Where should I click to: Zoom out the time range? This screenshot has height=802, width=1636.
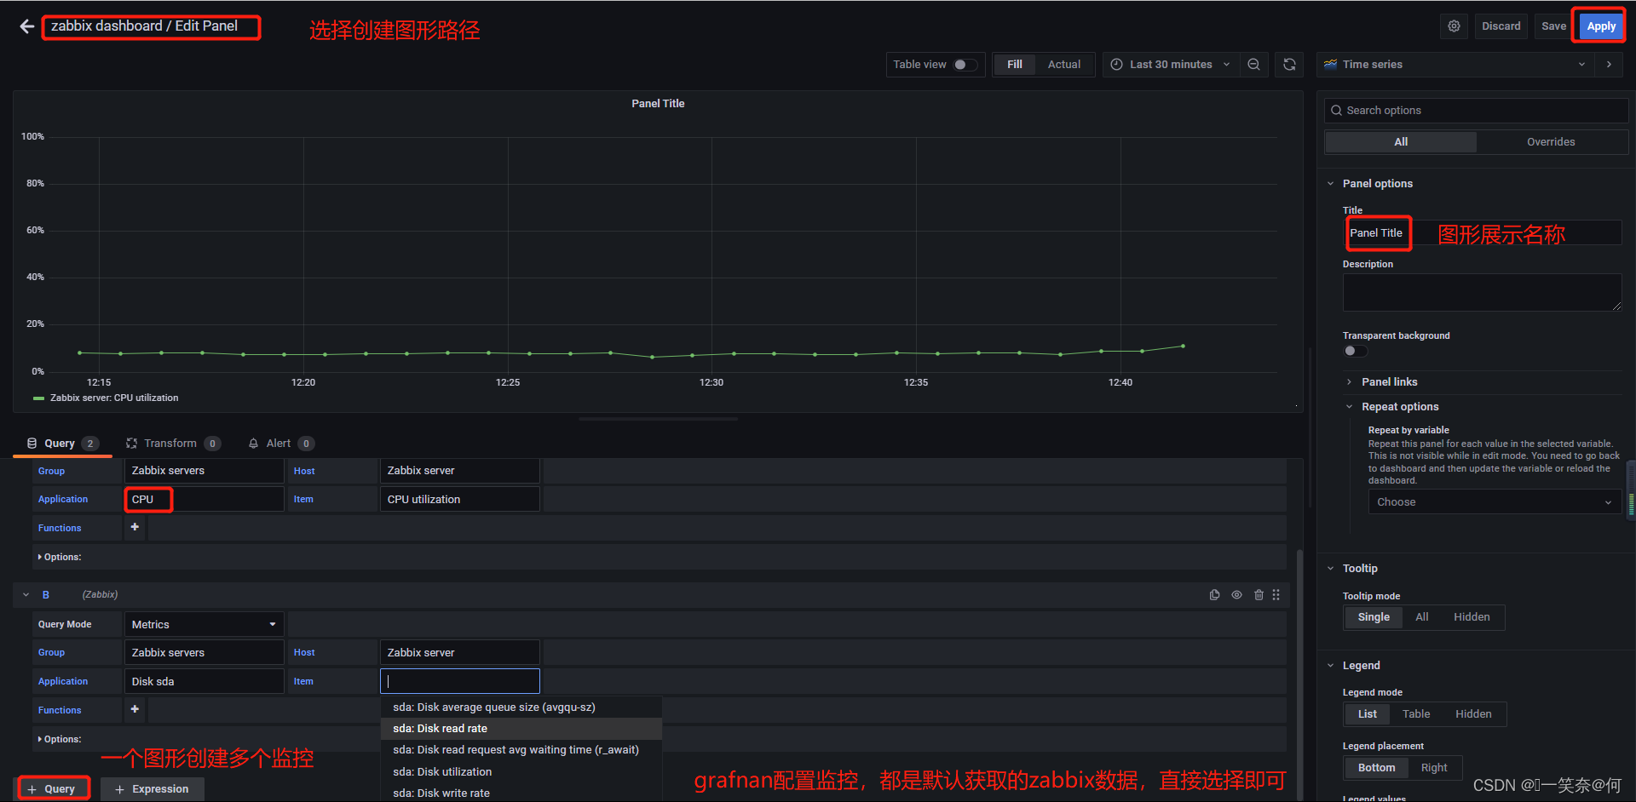click(x=1253, y=65)
